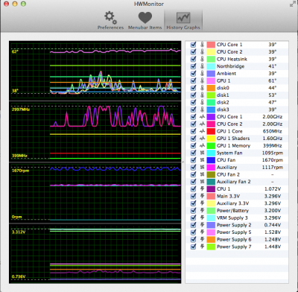
Task: Open the orange swatch for Power Supply 6
Action: [x=211, y=239]
